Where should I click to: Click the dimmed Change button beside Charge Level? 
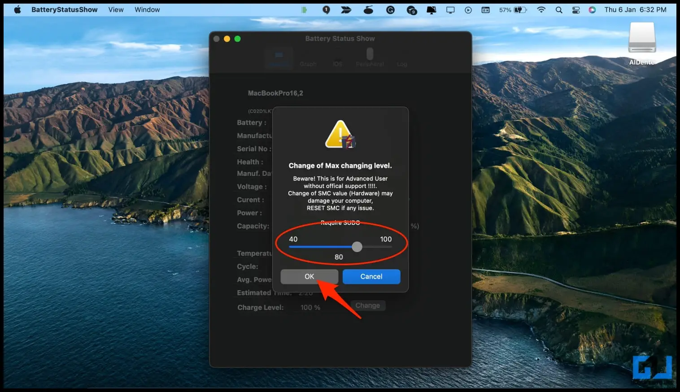point(368,305)
